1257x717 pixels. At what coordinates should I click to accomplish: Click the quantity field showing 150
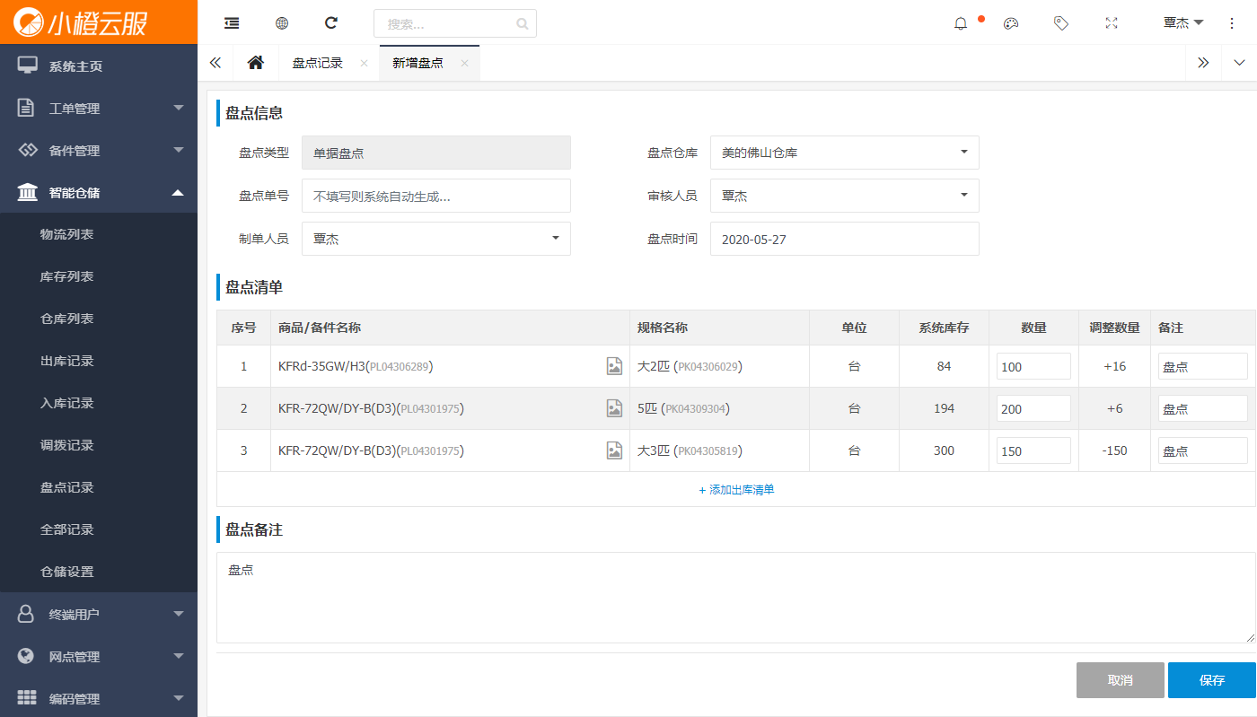pyautogui.click(x=1033, y=450)
